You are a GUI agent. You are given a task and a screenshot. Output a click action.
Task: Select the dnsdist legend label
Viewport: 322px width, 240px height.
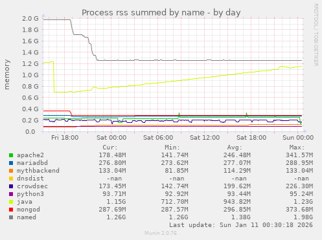click(x=30, y=179)
